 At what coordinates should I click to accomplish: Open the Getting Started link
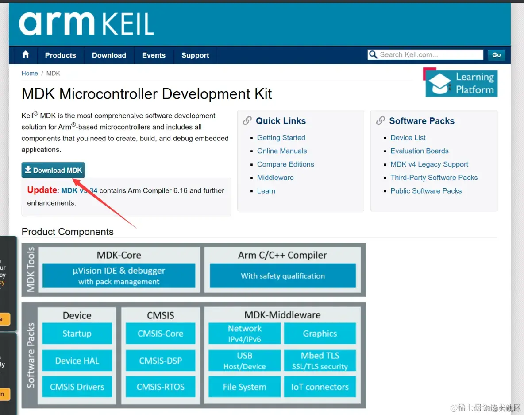(281, 137)
